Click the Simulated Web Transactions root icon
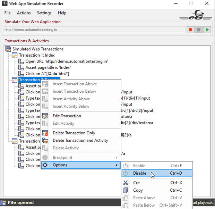The width and height of the screenshot is (215, 209). (8, 49)
